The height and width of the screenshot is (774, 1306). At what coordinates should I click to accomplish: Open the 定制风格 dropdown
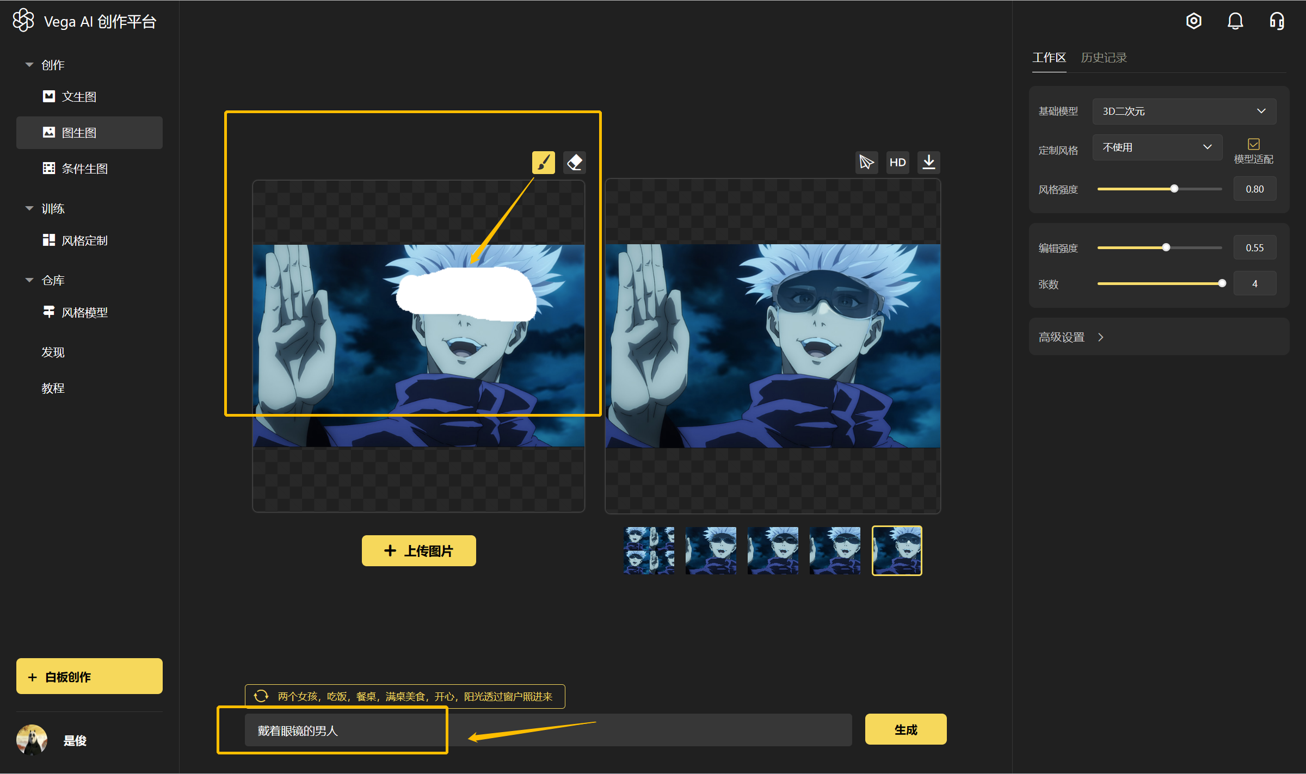[1157, 147]
